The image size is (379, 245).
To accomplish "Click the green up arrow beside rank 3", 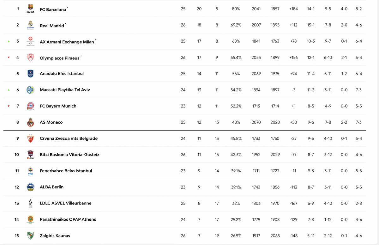I will pos(9,41).
